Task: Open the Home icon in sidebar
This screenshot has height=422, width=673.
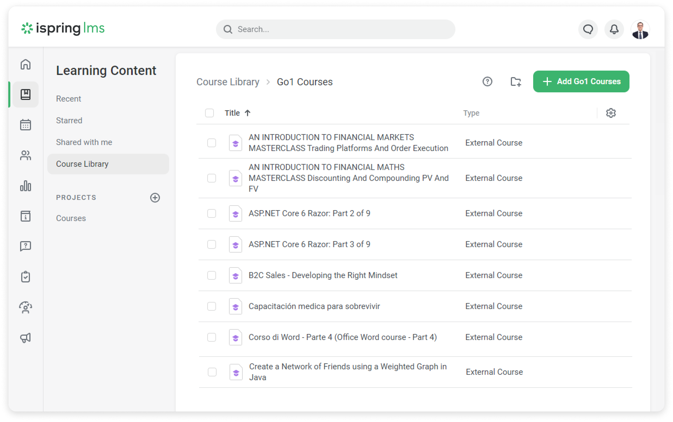Action: click(25, 64)
